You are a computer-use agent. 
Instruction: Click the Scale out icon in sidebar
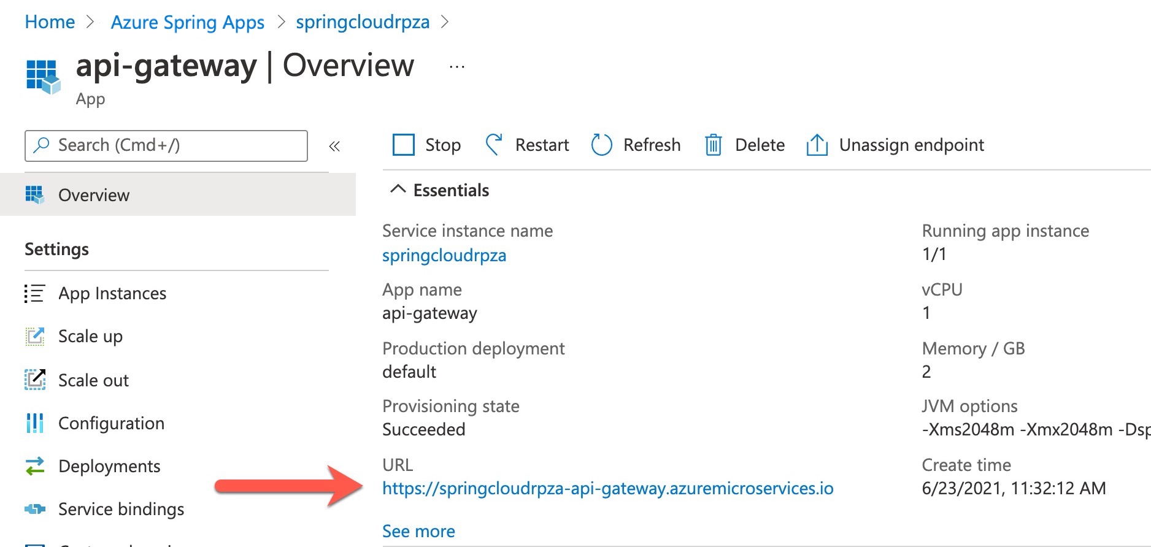pyautogui.click(x=35, y=380)
